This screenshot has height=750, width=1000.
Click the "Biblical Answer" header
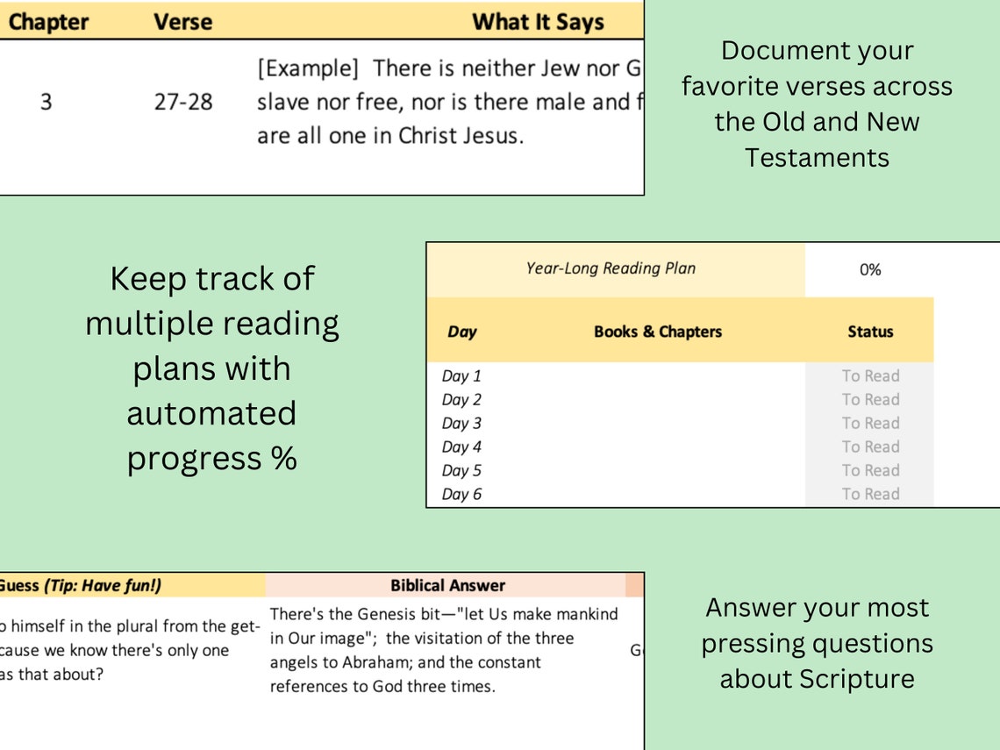click(x=449, y=585)
